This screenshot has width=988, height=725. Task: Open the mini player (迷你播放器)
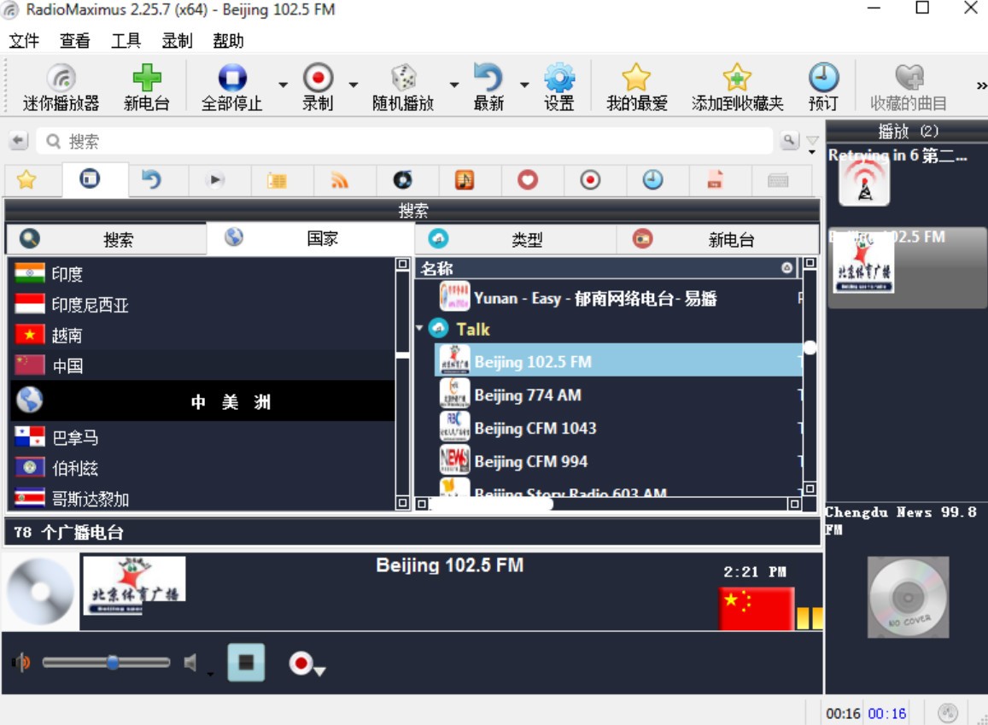pyautogui.click(x=61, y=88)
